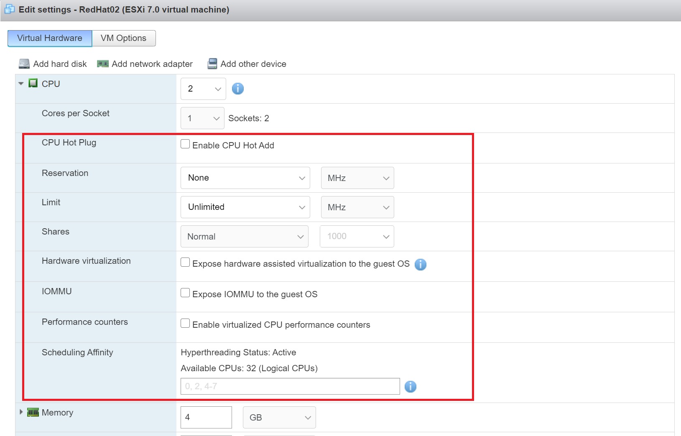Image resolution: width=681 pixels, height=436 pixels.
Task: Switch to the VM Options tab
Action: click(124, 38)
